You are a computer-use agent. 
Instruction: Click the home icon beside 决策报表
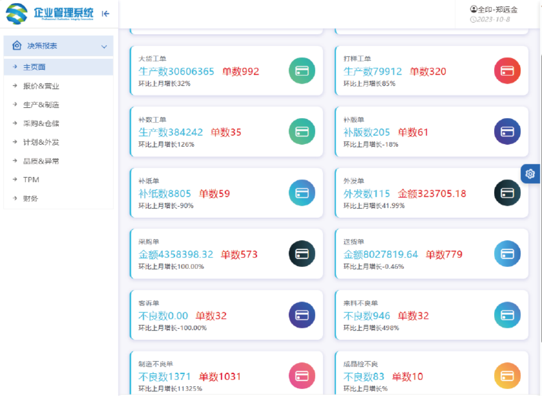(x=17, y=46)
